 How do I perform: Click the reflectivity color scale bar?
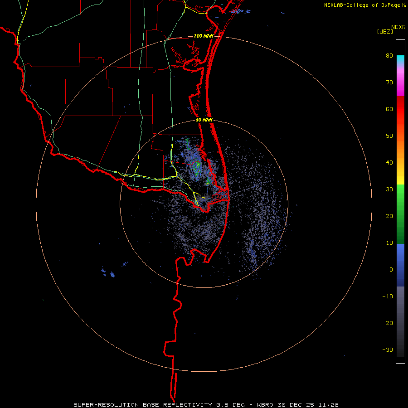click(x=400, y=201)
